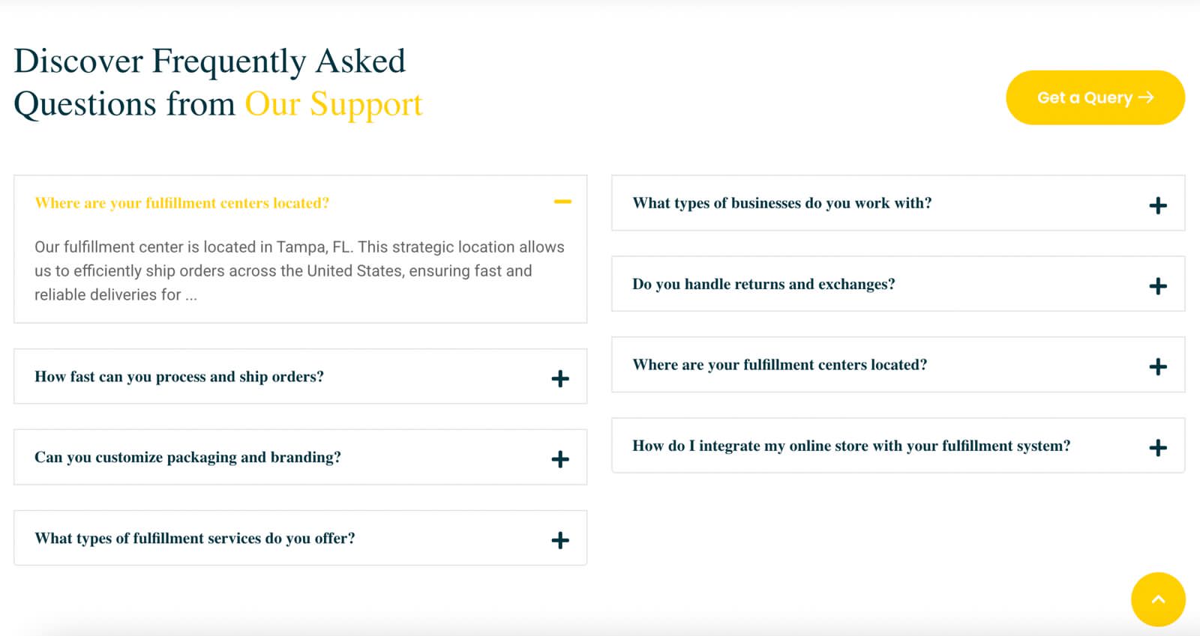This screenshot has width=1200, height=636.
Task: Click the plus icon for 'What types of fulfillment services do you offer?'
Action: [560, 540]
